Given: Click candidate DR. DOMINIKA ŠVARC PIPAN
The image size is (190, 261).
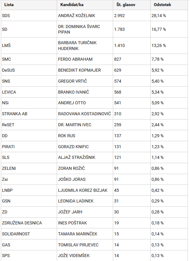Looking at the screenshot, I should (79, 29).
